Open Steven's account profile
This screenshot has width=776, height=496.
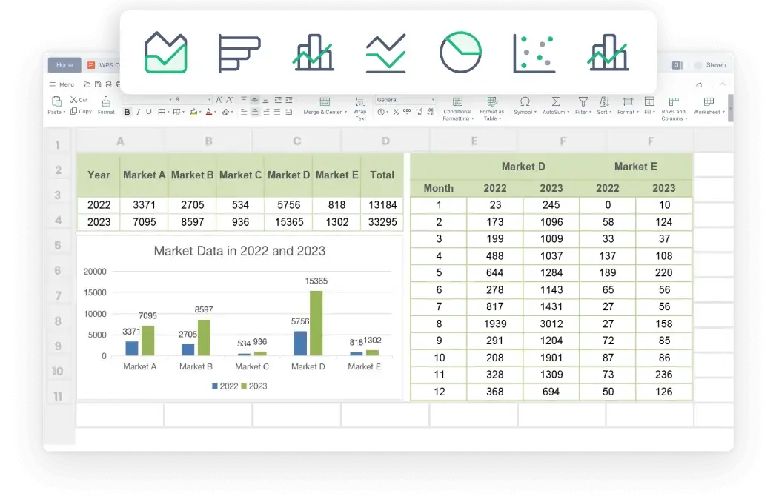[x=710, y=65]
